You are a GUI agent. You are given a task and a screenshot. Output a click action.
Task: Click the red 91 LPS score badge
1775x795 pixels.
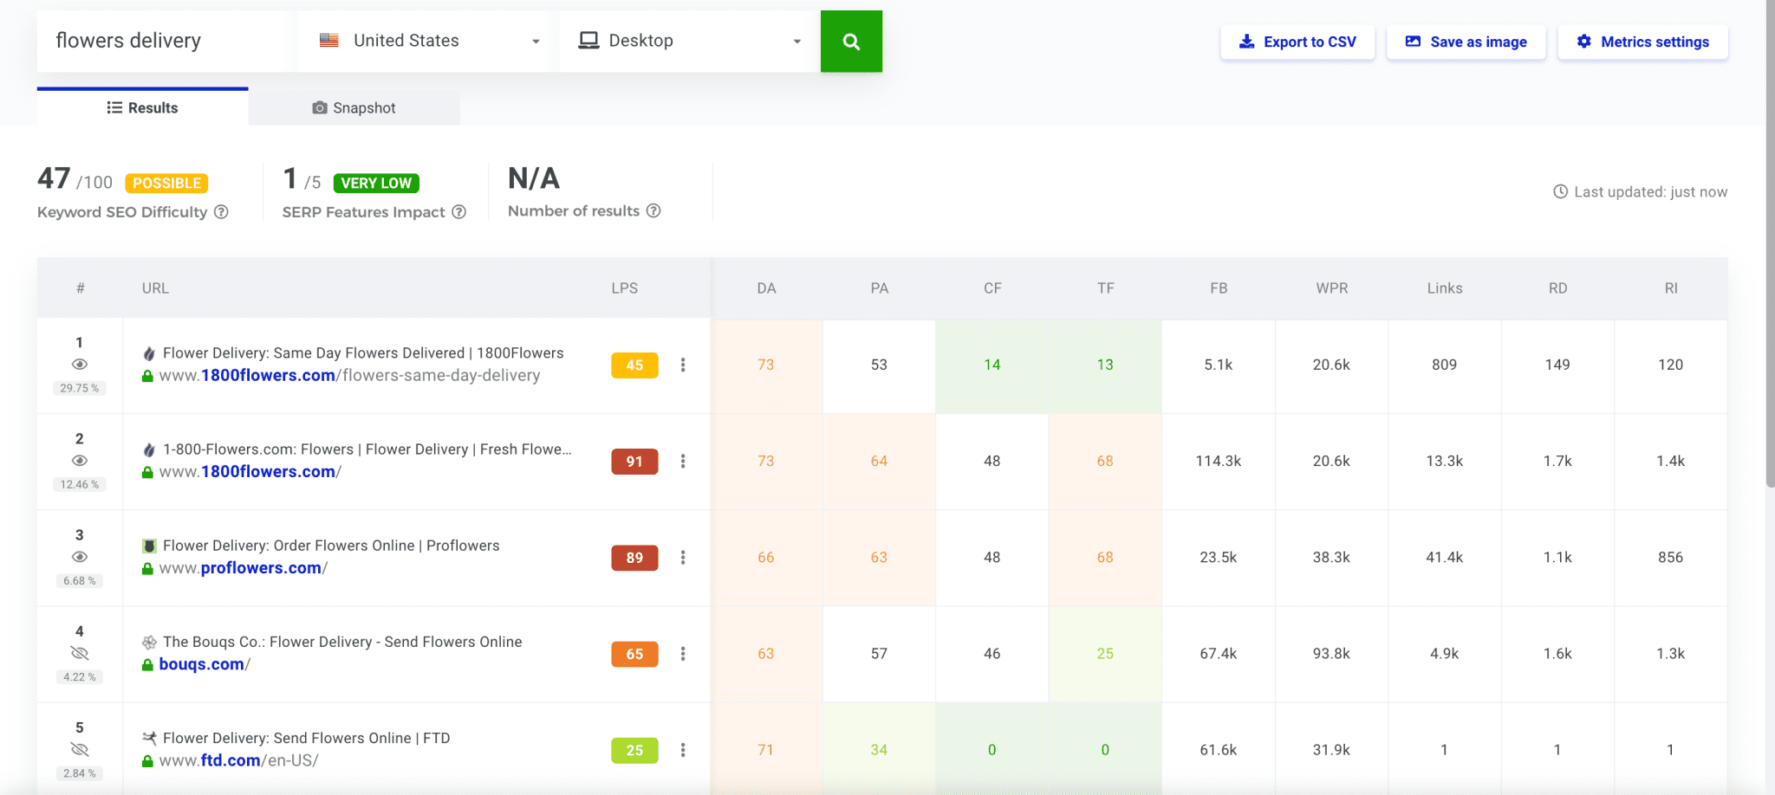pos(634,462)
